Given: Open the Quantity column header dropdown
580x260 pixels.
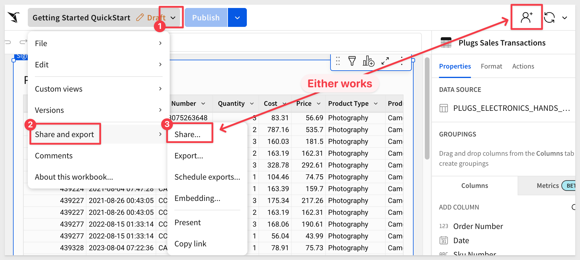Looking at the screenshot, I should coord(252,104).
